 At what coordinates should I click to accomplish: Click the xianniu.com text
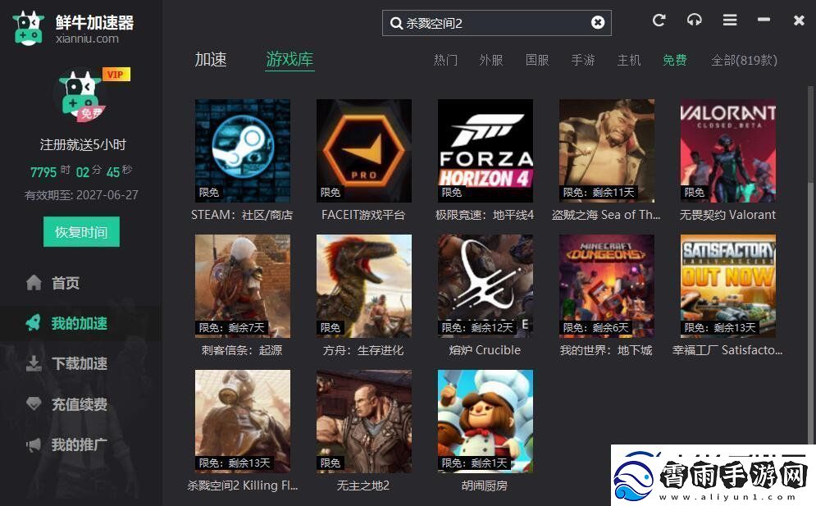[87, 39]
